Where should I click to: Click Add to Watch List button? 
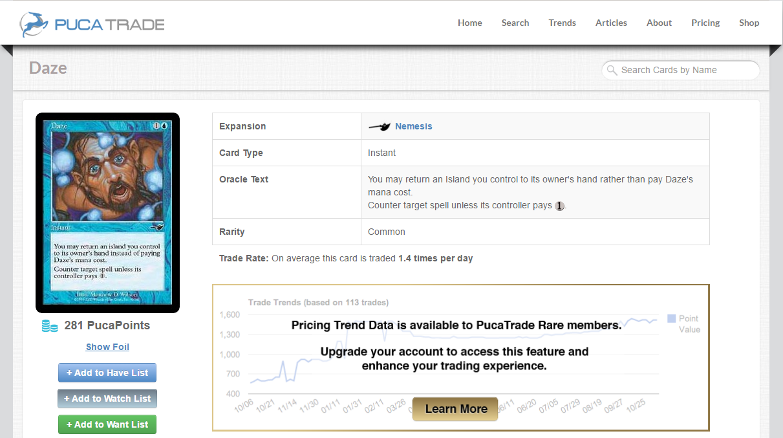107,399
